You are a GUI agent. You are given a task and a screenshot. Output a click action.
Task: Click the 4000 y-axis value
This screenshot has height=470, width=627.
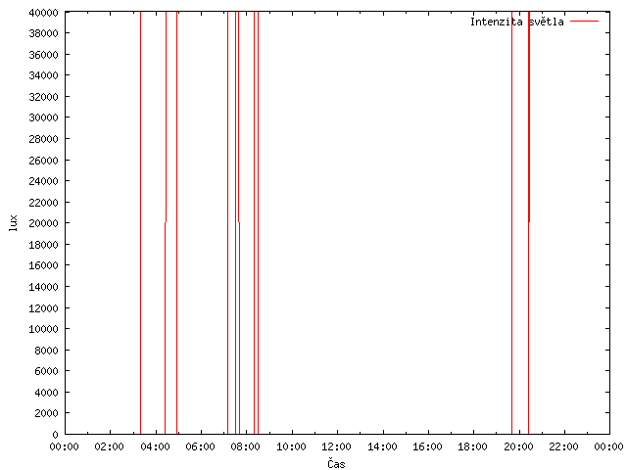46,393
